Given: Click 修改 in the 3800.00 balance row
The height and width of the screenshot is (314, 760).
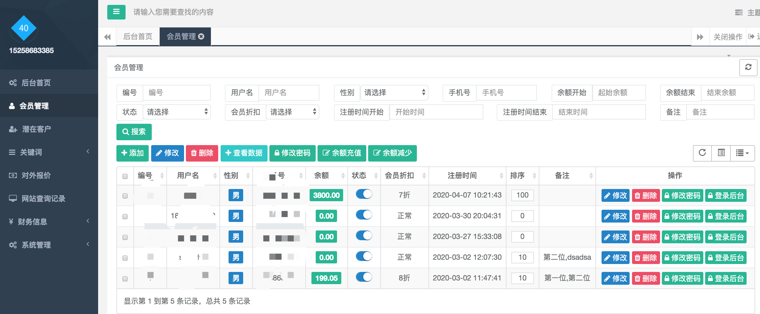Looking at the screenshot, I should [615, 195].
